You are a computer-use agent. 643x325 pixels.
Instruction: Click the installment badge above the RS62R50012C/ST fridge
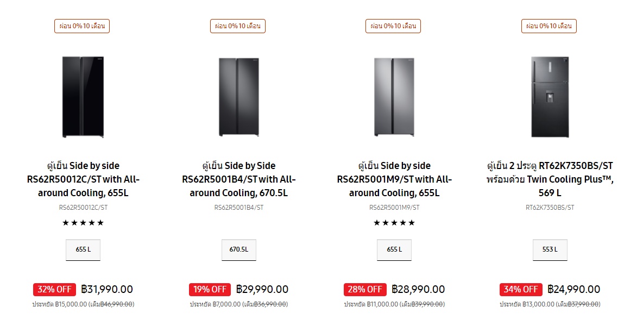click(x=82, y=26)
